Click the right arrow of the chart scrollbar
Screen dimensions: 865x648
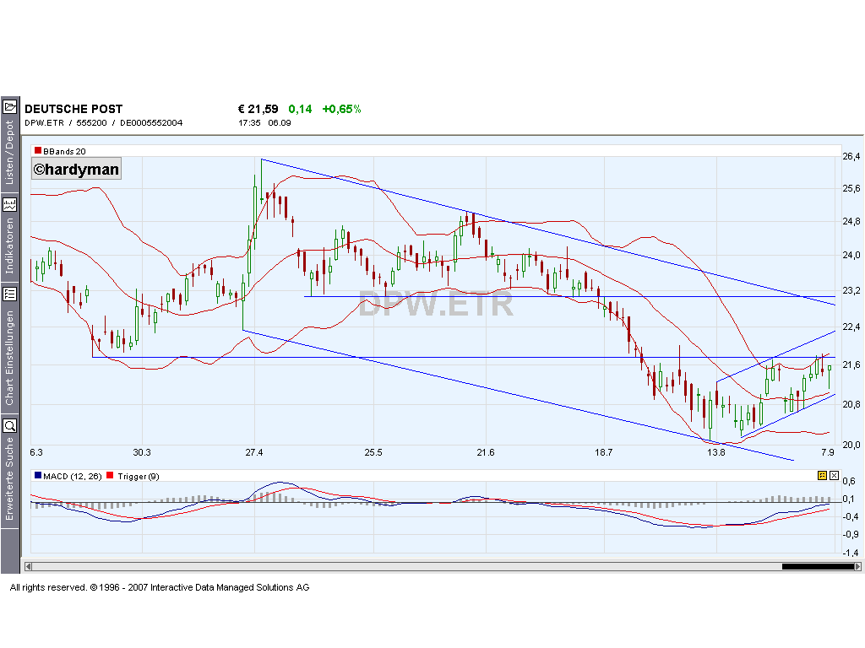[x=857, y=566]
